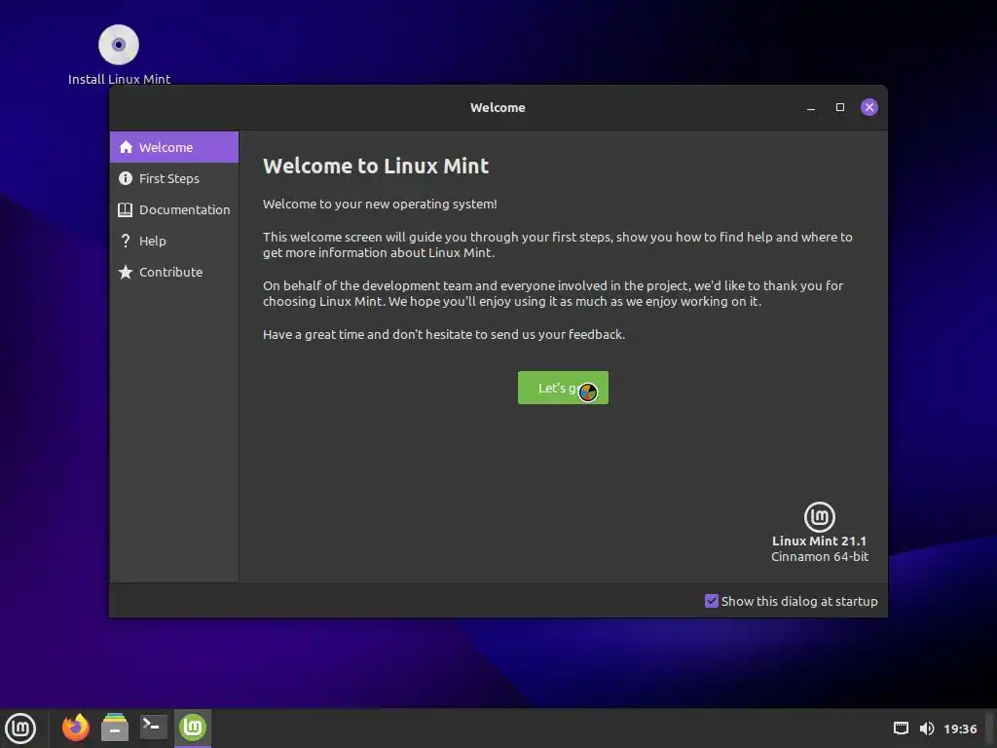The image size is (997, 748).
Task: Open the Files manager from the panel
Action: point(115,728)
